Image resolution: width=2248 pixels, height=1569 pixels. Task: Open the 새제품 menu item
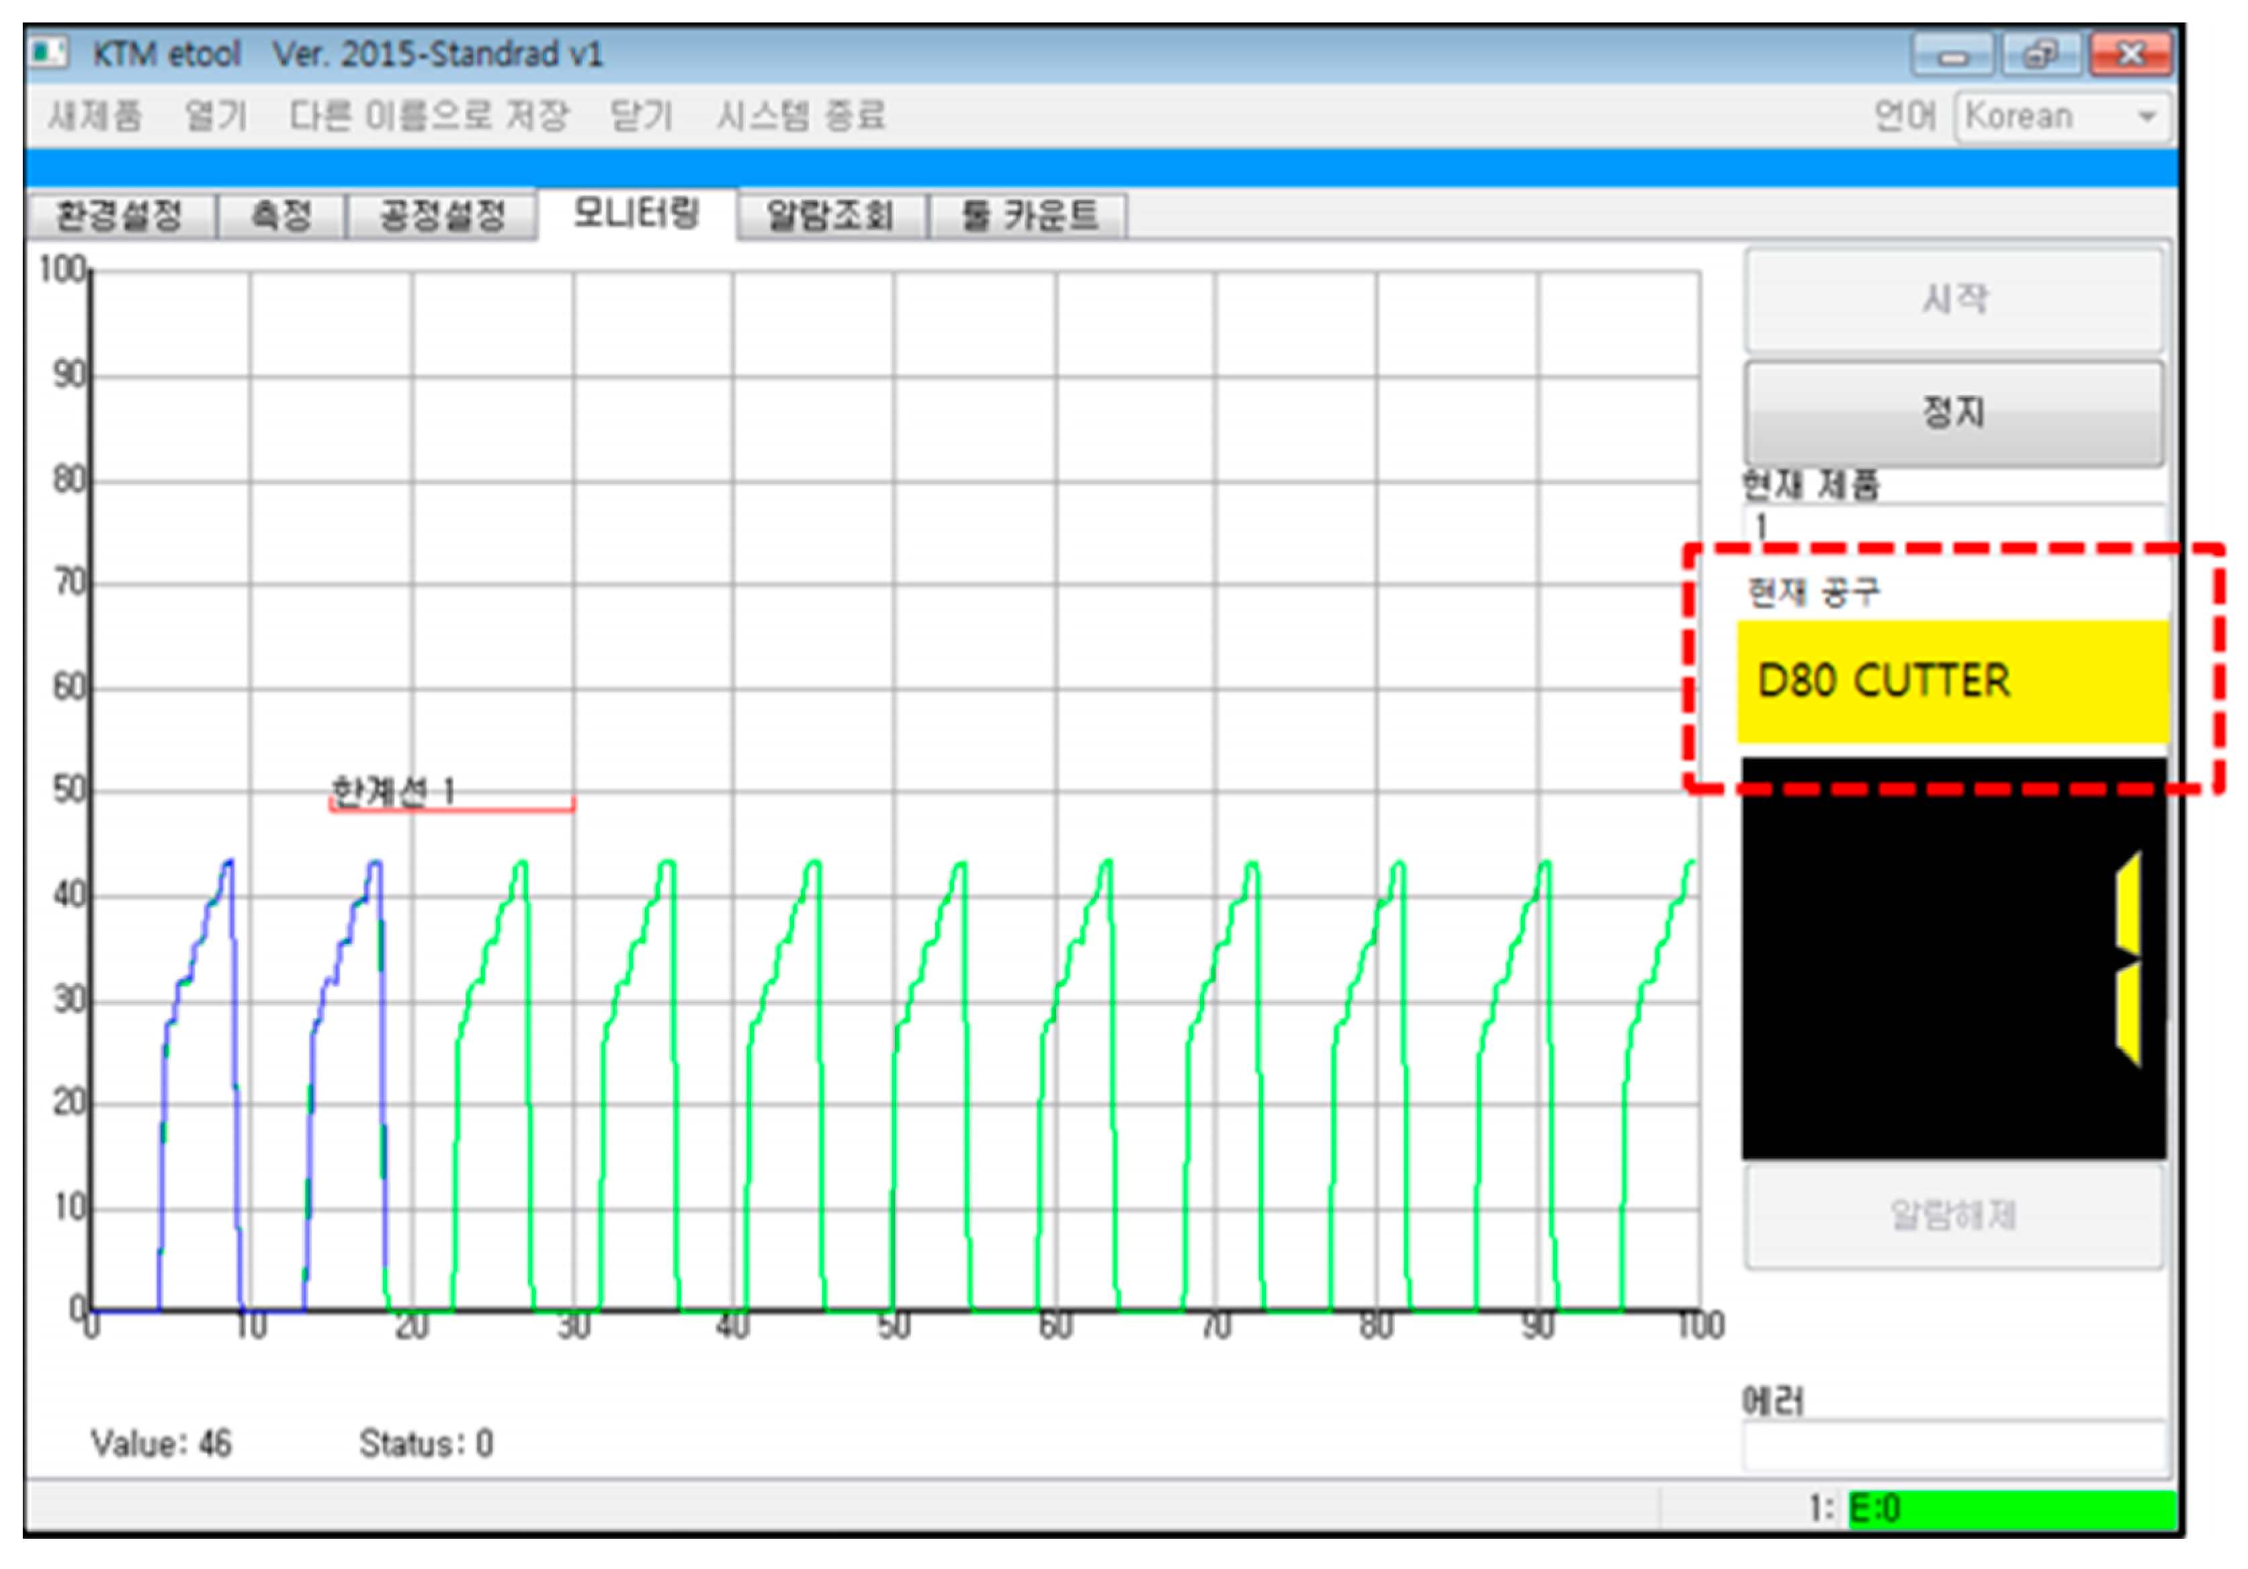[x=95, y=116]
